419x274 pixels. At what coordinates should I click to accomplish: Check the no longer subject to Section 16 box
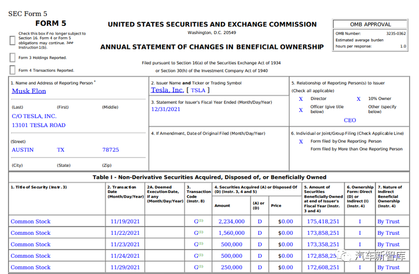13,39
